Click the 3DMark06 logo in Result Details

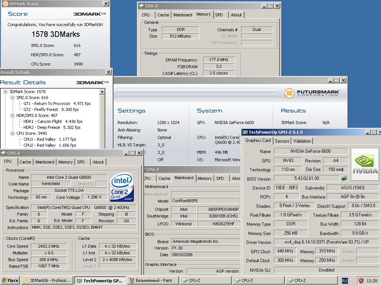92,82
